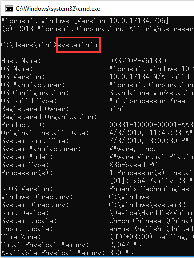This screenshot has height=258, width=194.
Task: Click the System Model: label
Action: [x=27, y=157]
